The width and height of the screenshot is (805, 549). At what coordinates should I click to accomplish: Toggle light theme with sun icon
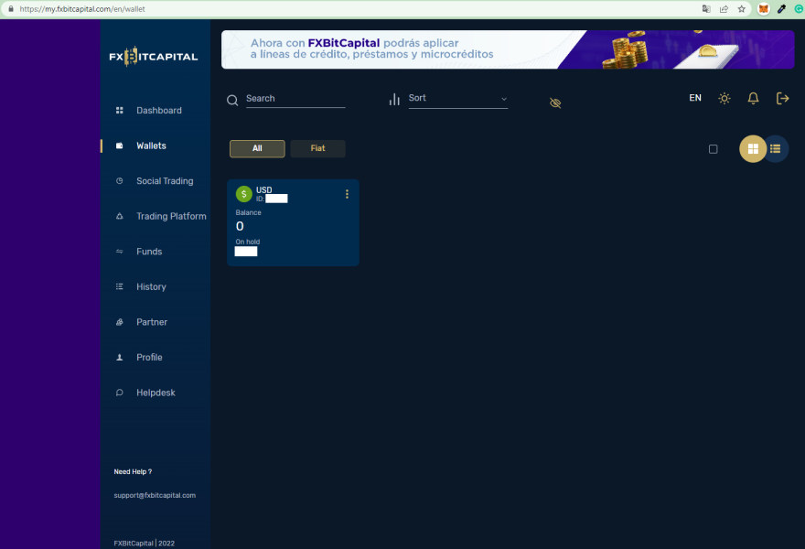pos(724,98)
